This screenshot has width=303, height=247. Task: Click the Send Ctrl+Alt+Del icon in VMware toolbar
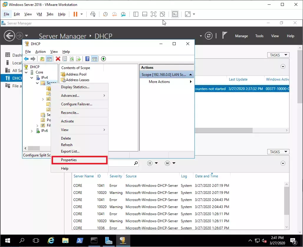pos(93,14)
